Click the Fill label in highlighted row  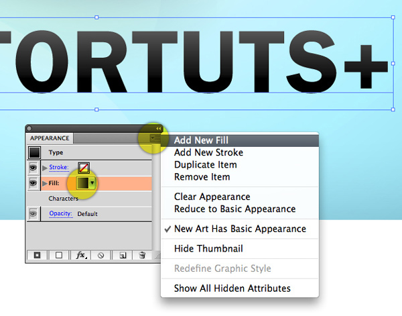54,183
